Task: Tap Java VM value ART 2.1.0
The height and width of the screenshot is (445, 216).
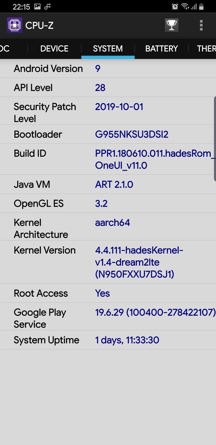Action: click(x=114, y=185)
